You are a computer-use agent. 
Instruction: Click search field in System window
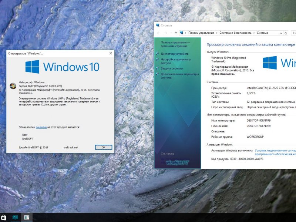coord(293,33)
